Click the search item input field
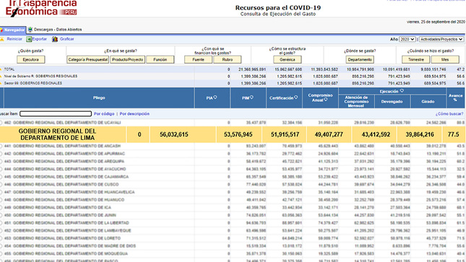The height and width of the screenshot is (262, 466). click(56, 114)
